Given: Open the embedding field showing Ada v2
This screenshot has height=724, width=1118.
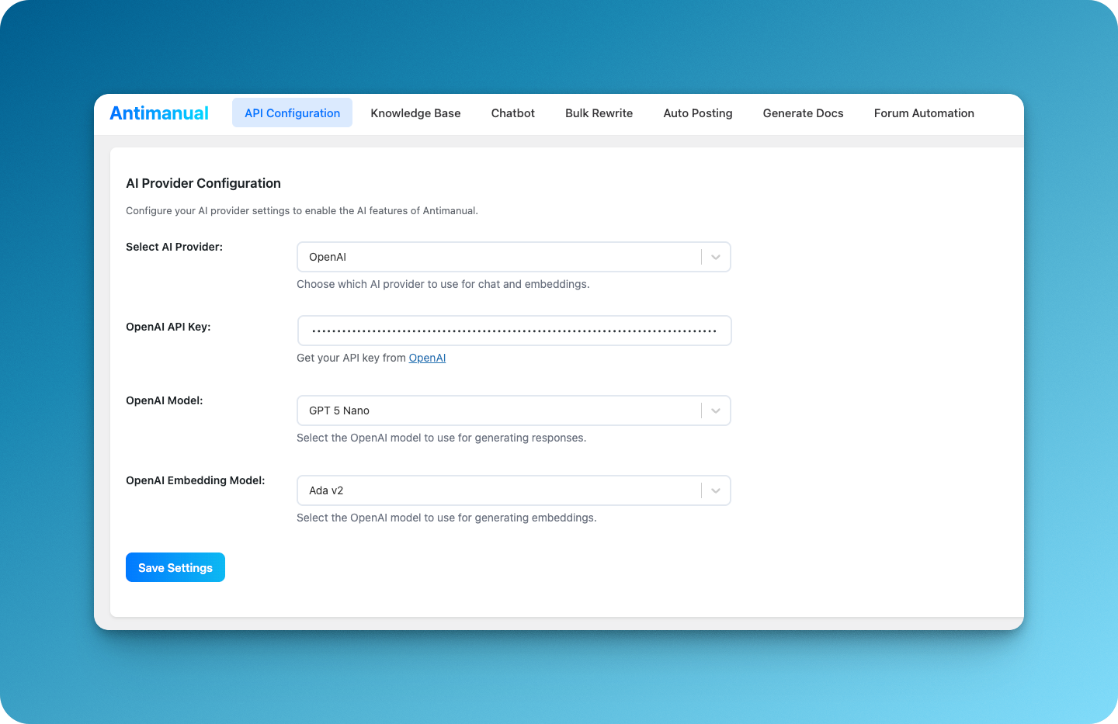Looking at the screenshot, I should pyautogui.click(x=497, y=490).
